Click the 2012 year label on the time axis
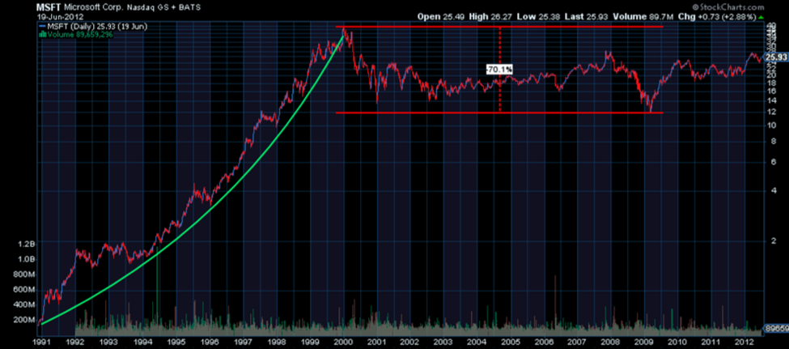The image size is (789, 349). (744, 343)
